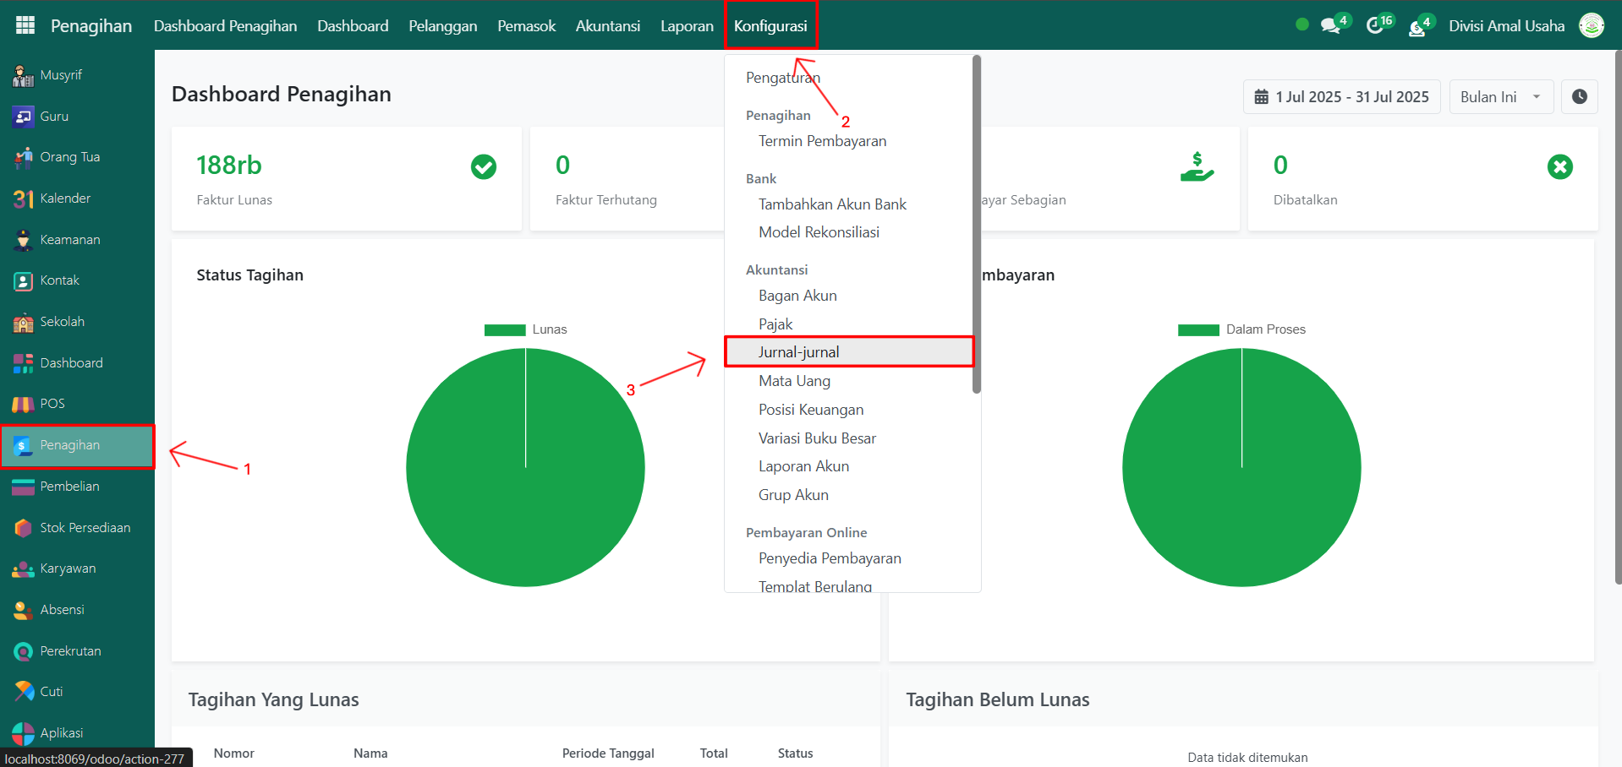Click the Stok Persediaan sidebar icon
The width and height of the screenshot is (1622, 767).
click(x=23, y=528)
